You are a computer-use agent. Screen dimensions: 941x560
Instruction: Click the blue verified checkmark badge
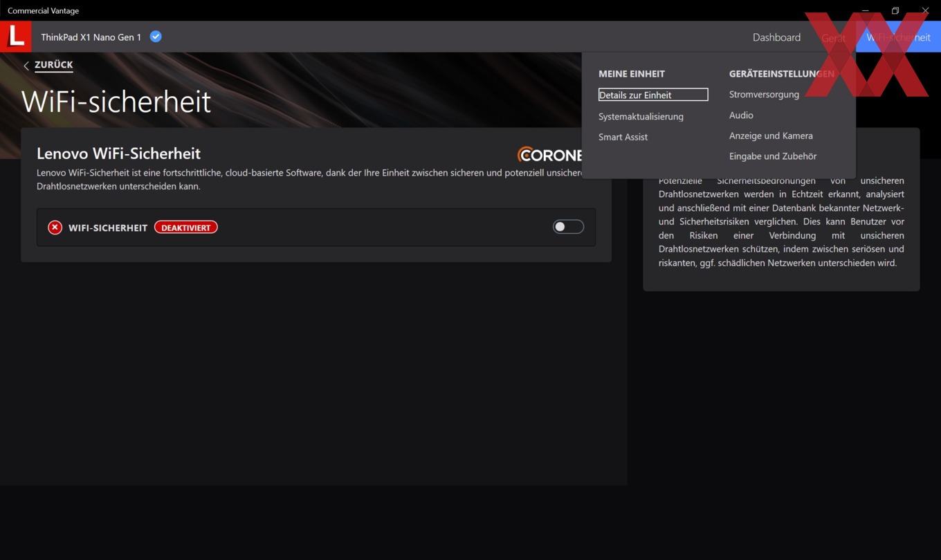(x=156, y=37)
